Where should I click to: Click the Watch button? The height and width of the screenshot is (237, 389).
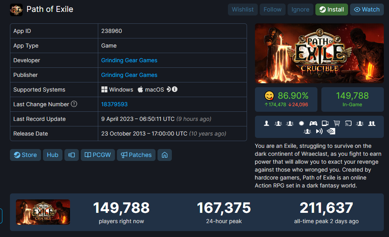point(367,10)
